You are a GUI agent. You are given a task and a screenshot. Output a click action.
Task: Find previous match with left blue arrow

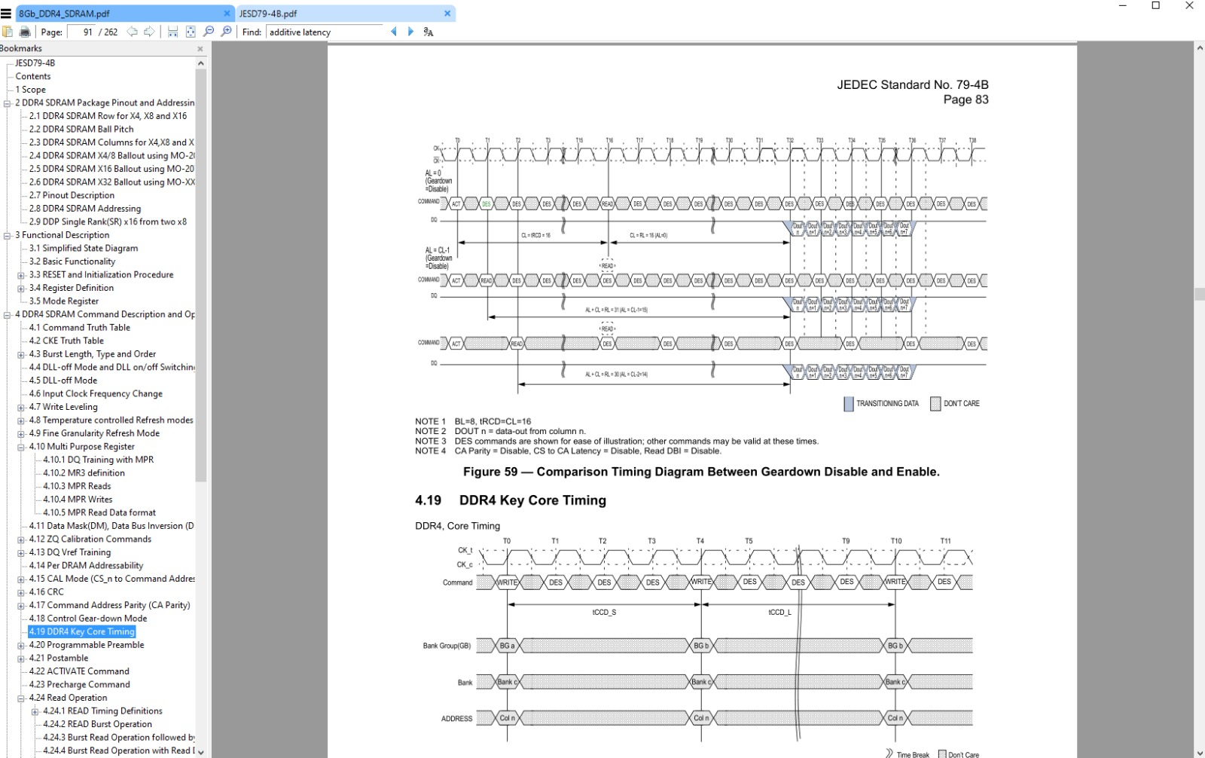coord(393,32)
